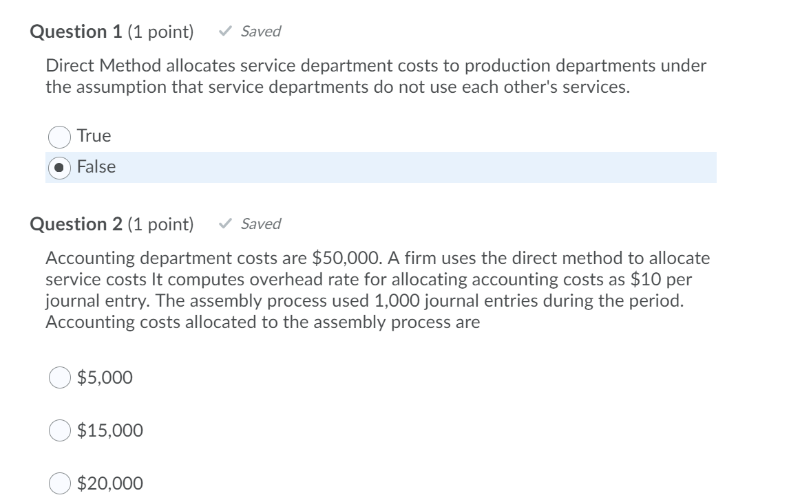Select the False radio button
The height and width of the screenshot is (504, 800).
click(61, 166)
